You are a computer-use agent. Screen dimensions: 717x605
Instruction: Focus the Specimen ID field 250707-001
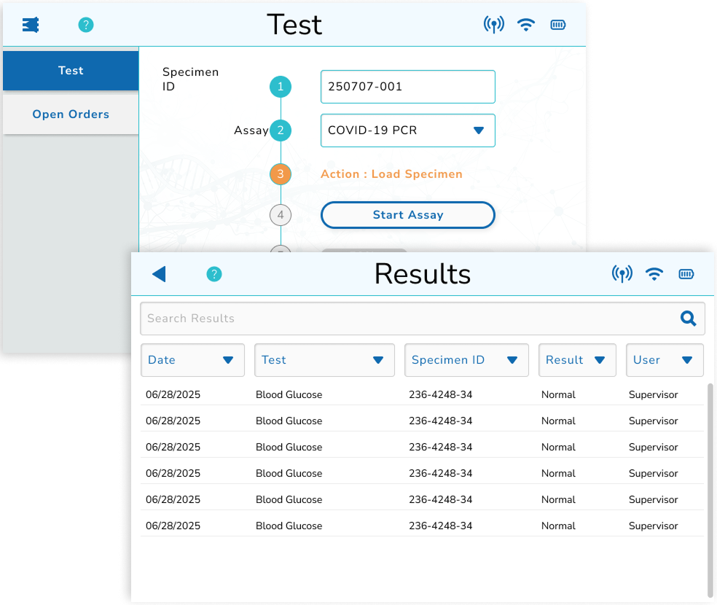408,87
